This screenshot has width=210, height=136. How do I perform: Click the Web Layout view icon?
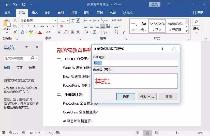(157, 133)
